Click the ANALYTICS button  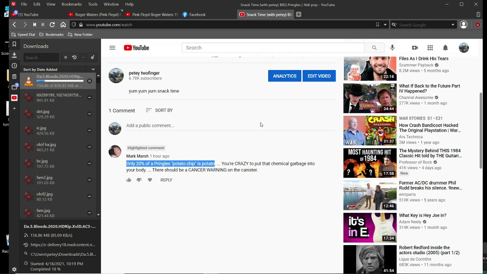[x=285, y=76]
